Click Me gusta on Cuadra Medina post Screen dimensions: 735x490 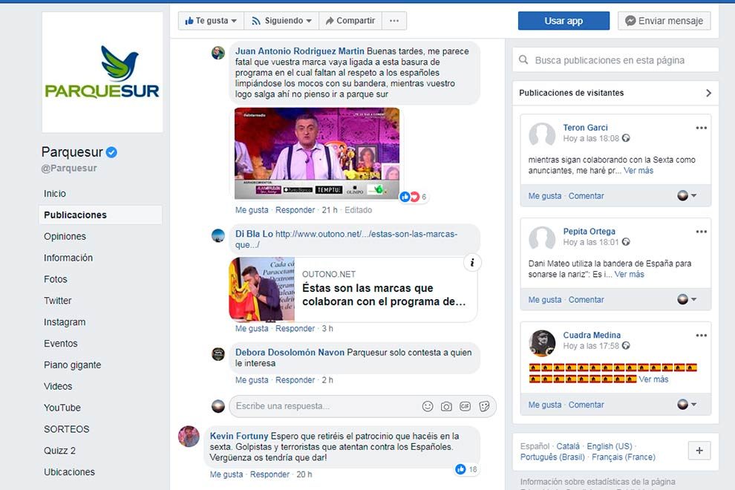tap(545, 405)
